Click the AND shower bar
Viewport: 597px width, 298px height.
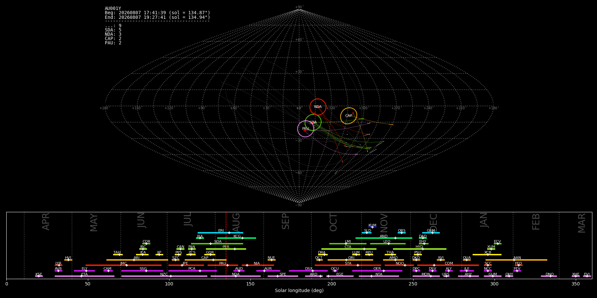(x=384, y=238)
